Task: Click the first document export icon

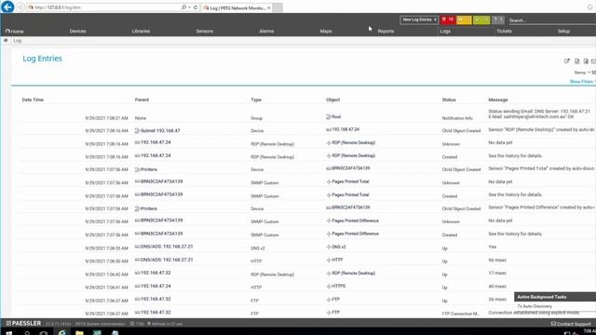Action: coord(577,61)
